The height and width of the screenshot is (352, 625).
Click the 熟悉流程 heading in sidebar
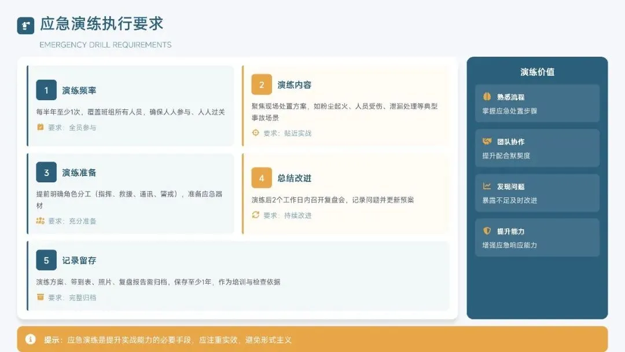(510, 97)
